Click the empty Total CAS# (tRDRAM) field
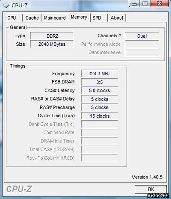171x199 pixels. [x=100, y=149]
